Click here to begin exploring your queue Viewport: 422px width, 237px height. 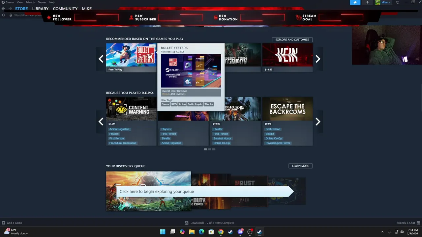point(204,191)
